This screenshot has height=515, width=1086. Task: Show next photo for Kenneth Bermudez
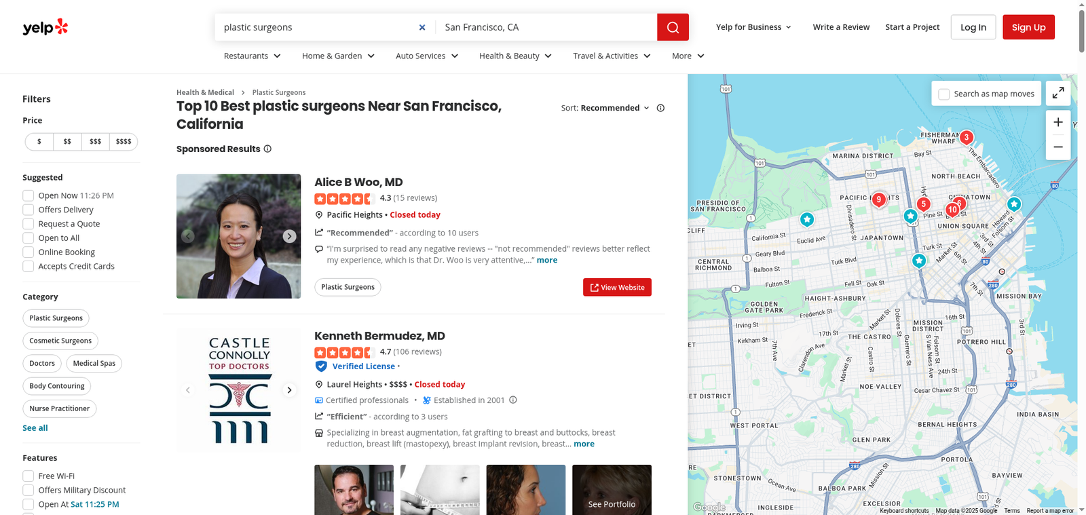point(289,390)
